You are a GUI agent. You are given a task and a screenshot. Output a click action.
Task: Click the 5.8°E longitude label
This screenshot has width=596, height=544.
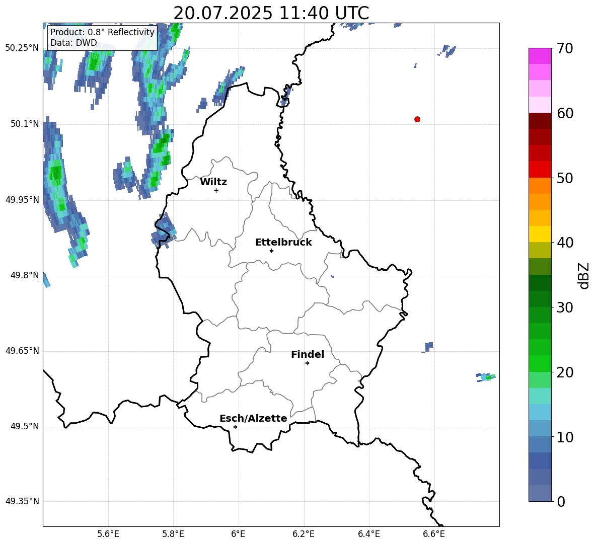click(173, 534)
